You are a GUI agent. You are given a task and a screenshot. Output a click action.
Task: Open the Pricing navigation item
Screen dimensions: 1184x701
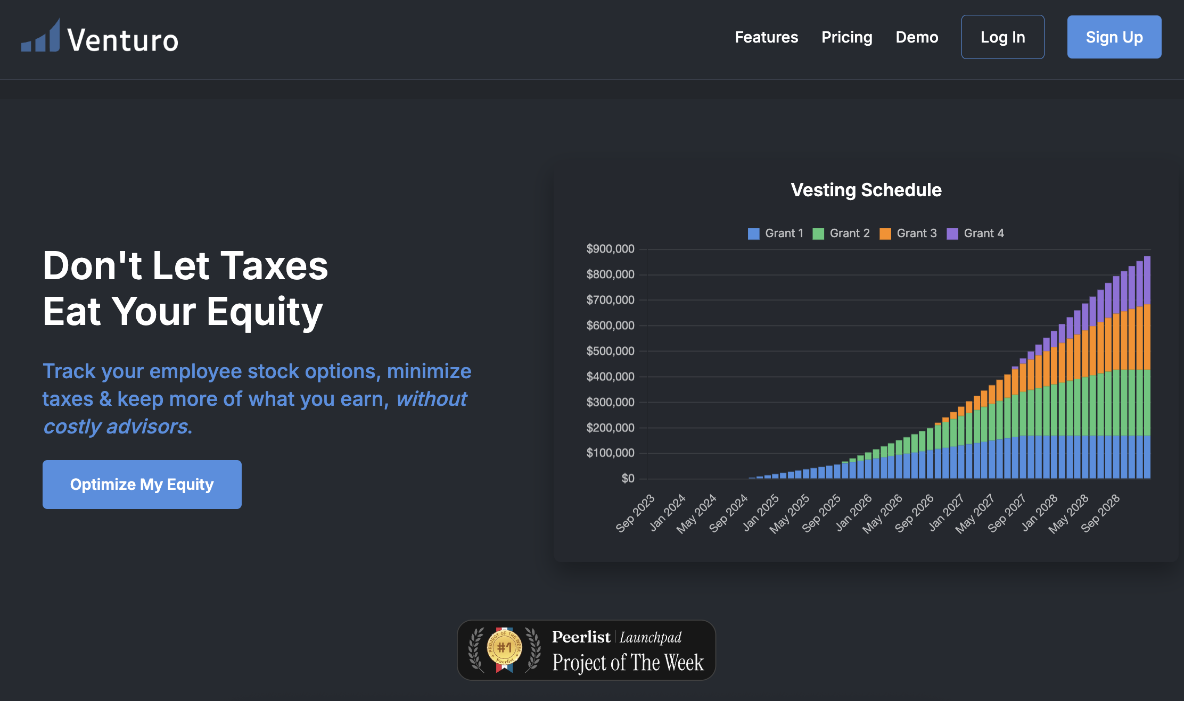point(846,37)
